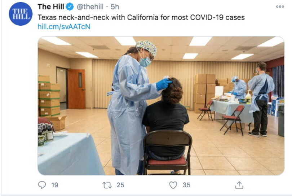View the 19 replies count
Image resolution: width=292 pixels, height=196 pixels.
pos(55,185)
